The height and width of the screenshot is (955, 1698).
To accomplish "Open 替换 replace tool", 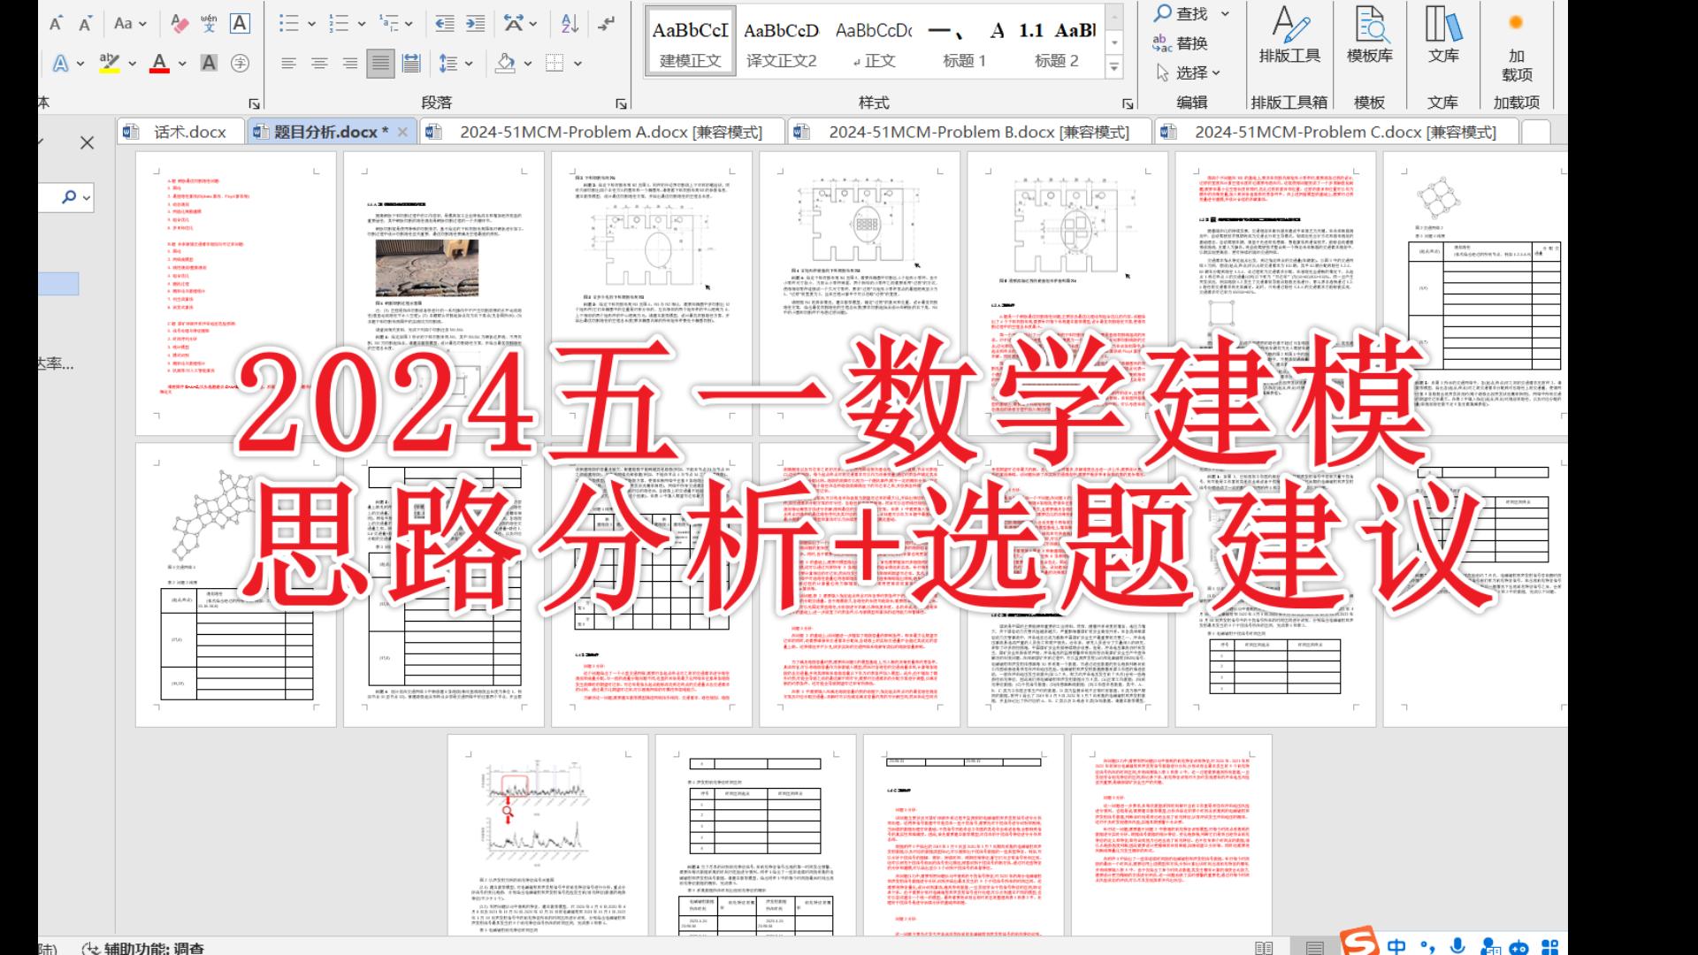I will [x=1181, y=42].
